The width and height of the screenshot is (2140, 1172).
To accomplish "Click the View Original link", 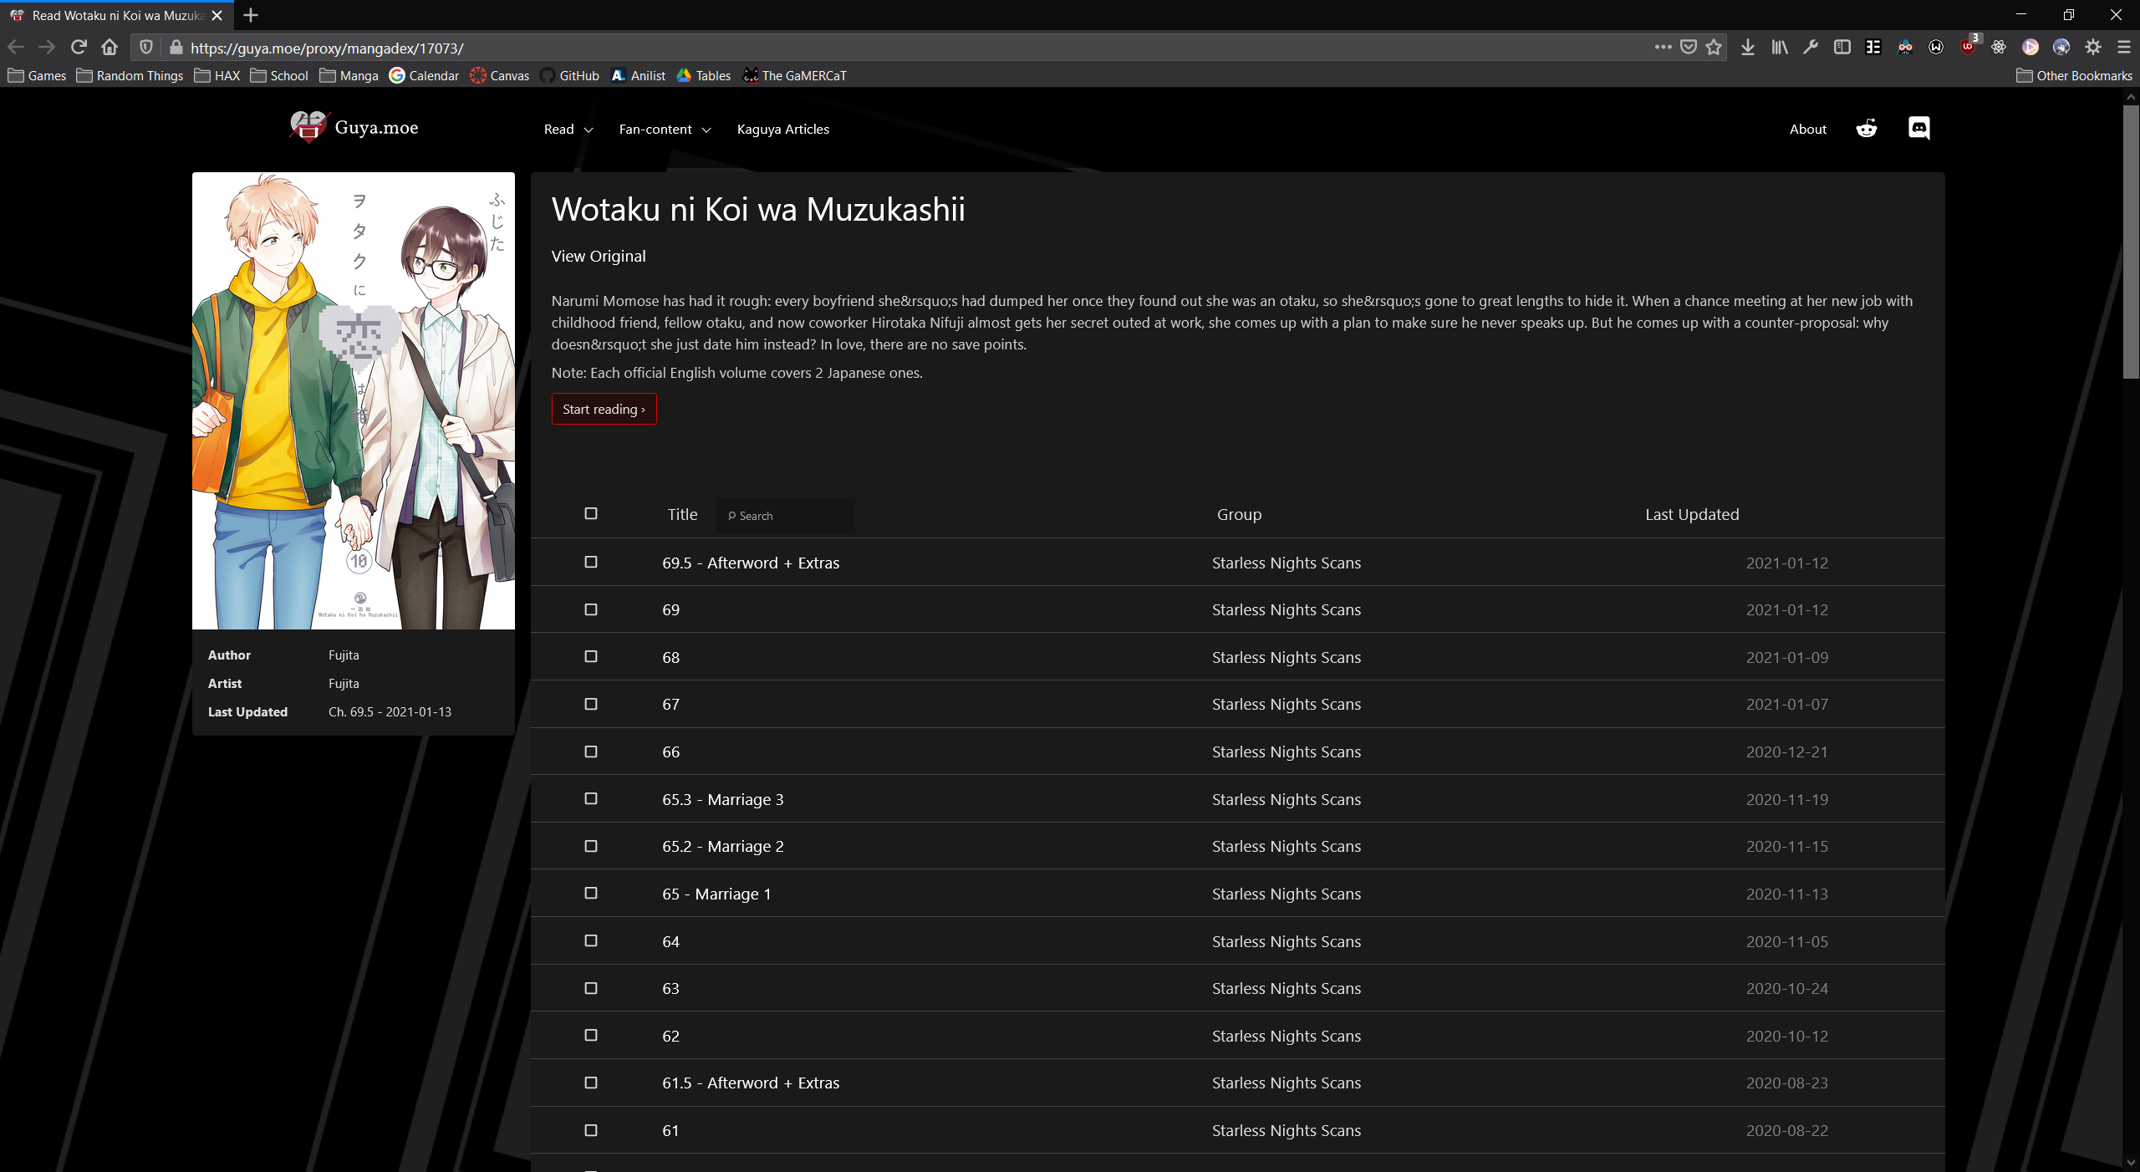I will point(598,257).
